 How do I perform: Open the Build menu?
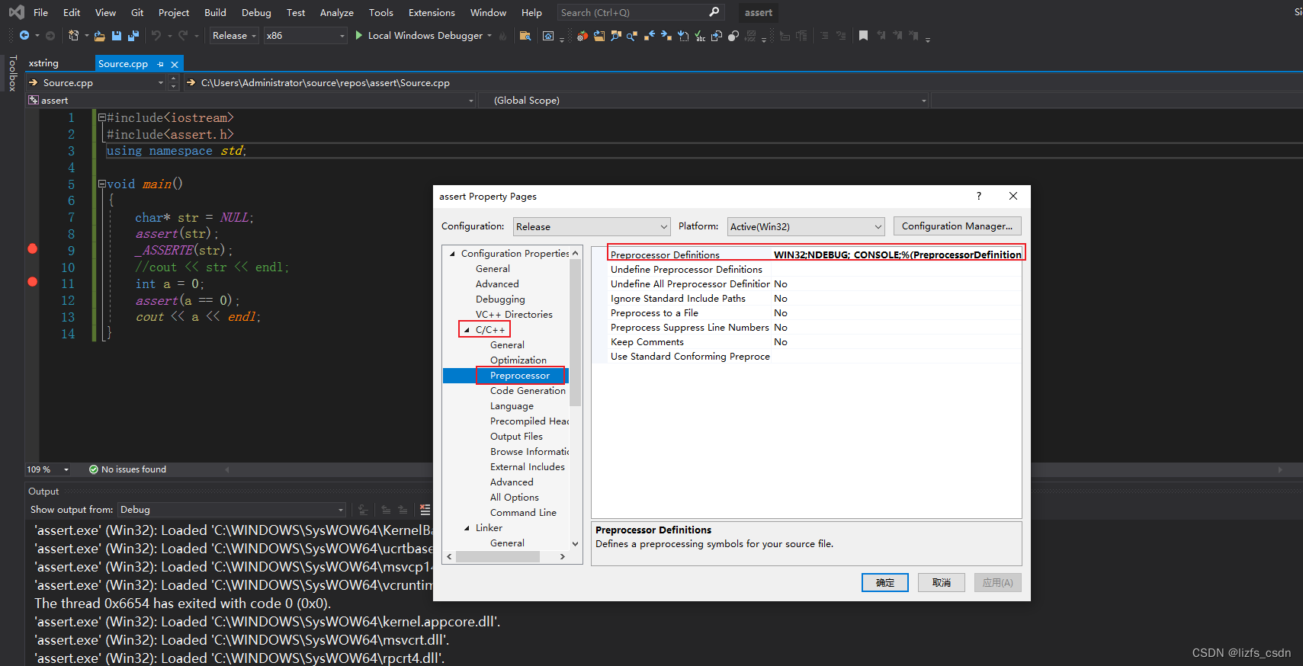pos(215,12)
